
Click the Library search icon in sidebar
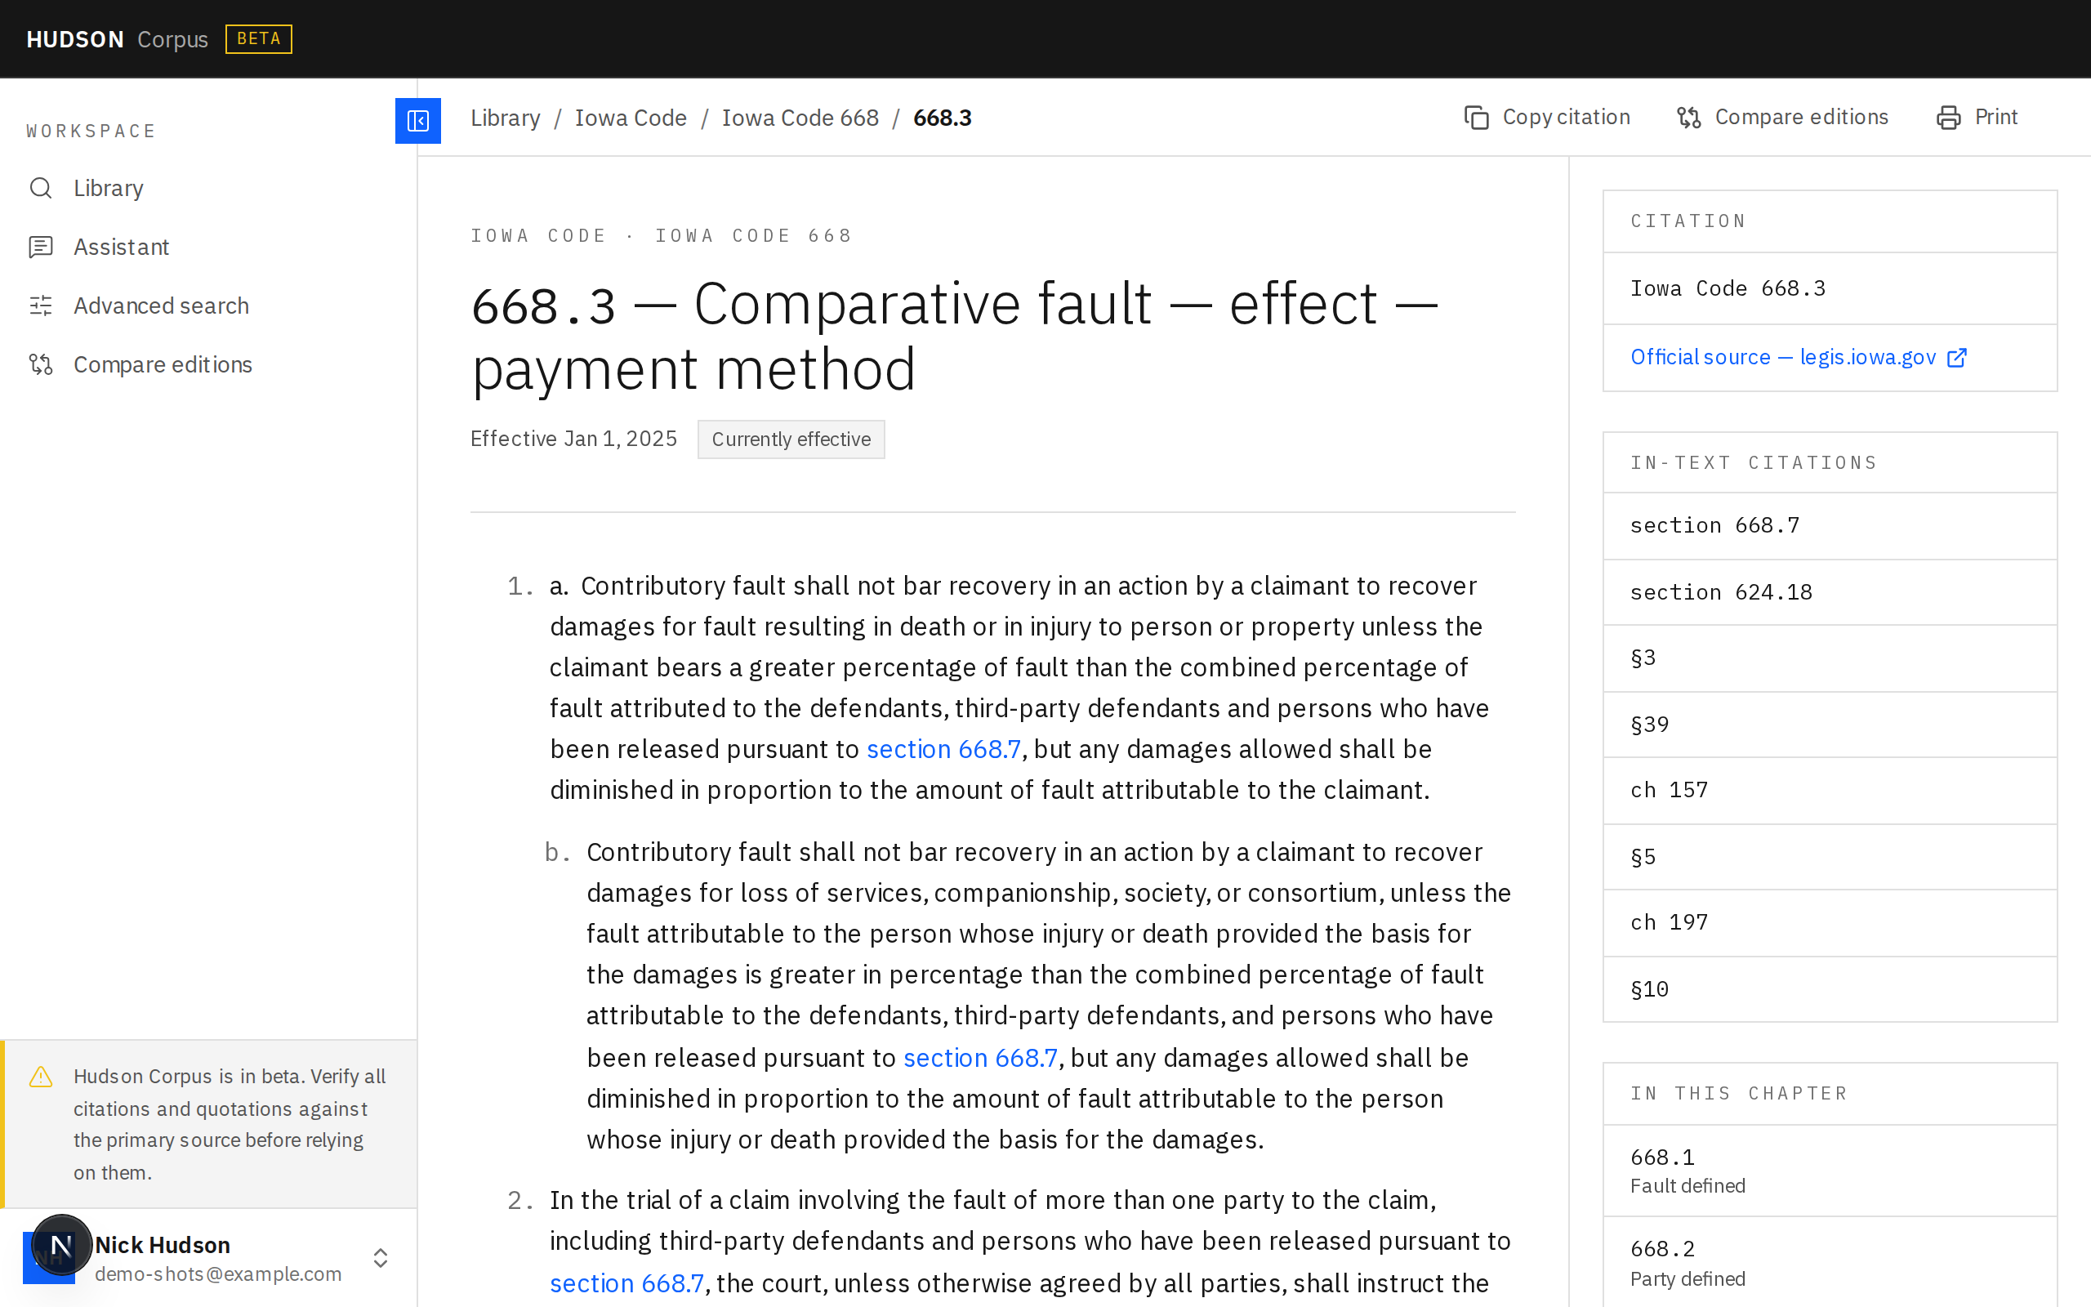click(41, 188)
